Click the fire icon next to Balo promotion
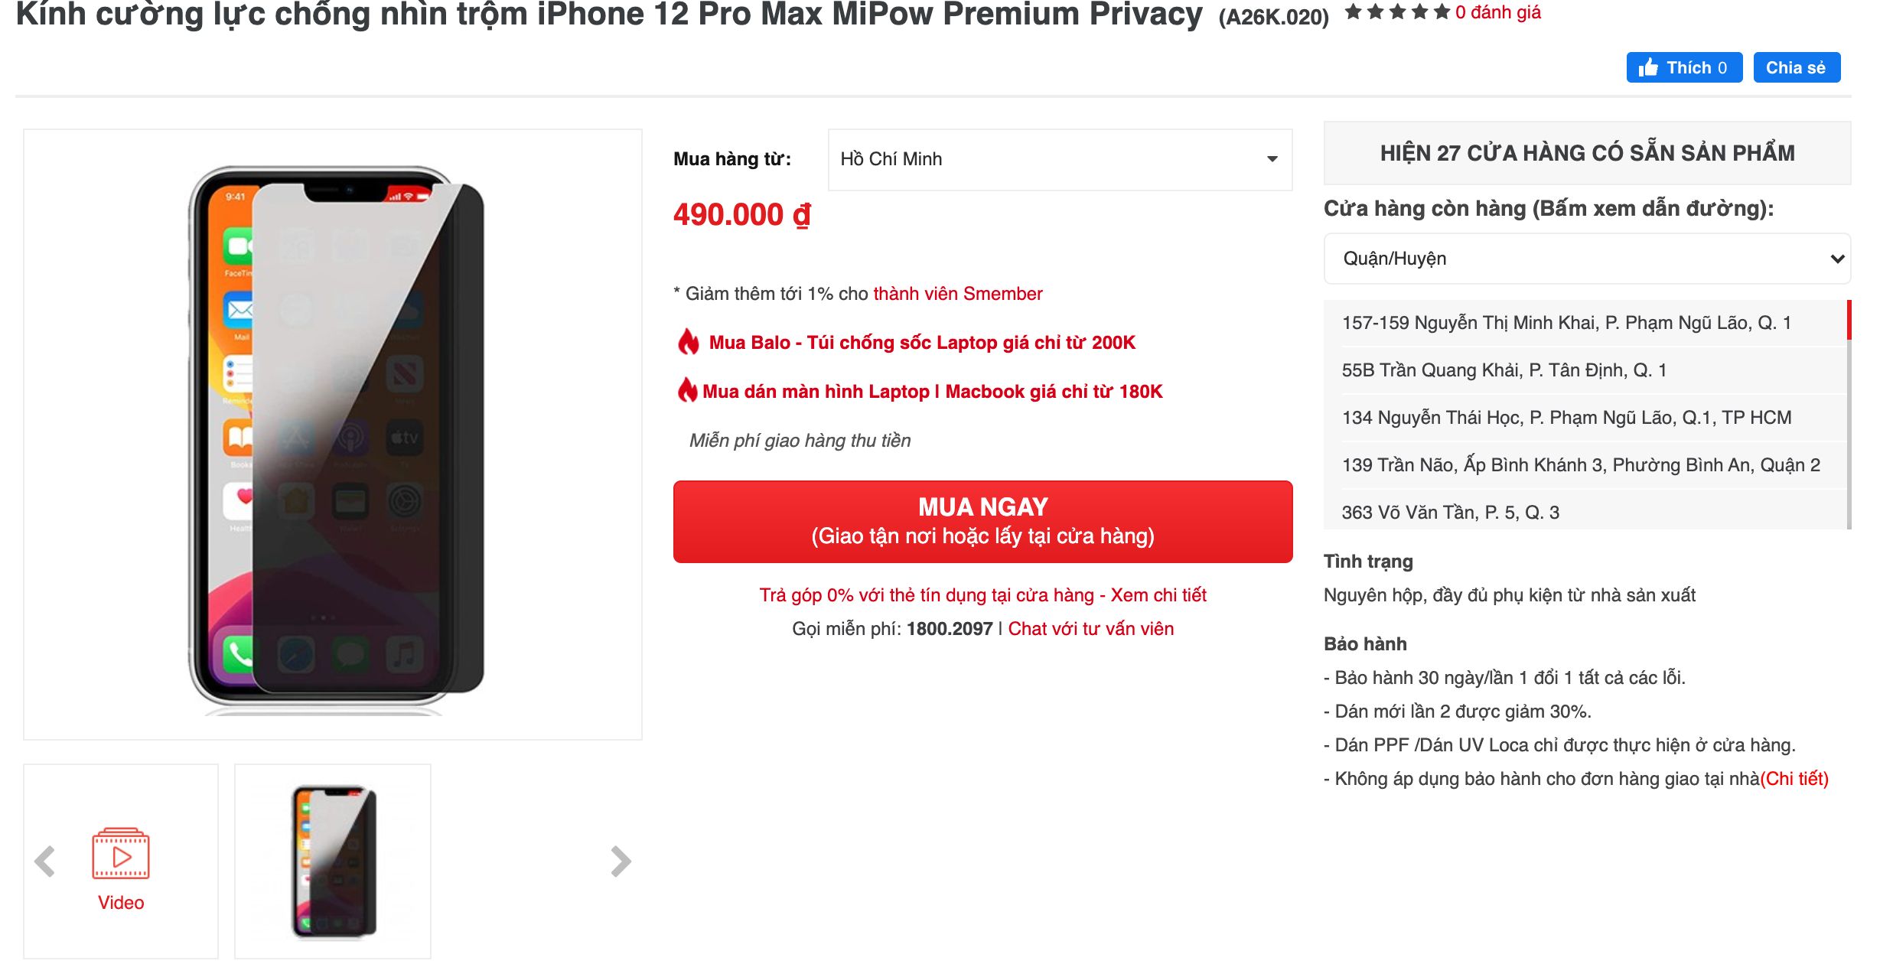The image size is (1893, 964). tap(687, 342)
